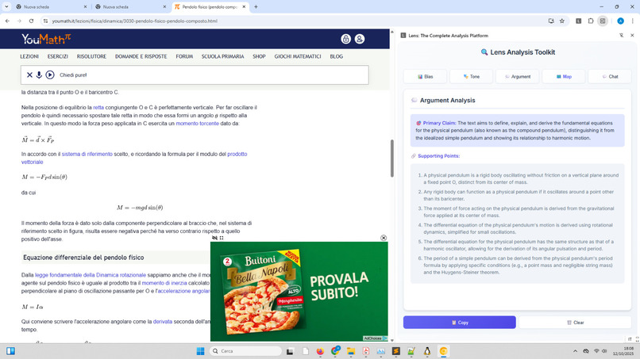Image resolution: width=640 pixels, height=359 pixels.
Task: Switch to the second Nuova scheda tab
Action: pyautogui.click(x=129, y=7)
